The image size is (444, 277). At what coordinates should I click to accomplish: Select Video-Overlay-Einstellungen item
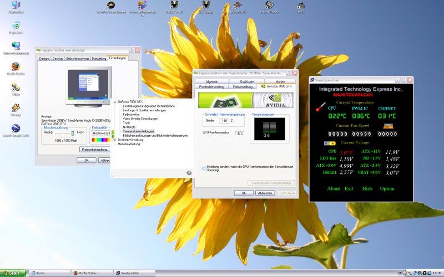(140, 119)
